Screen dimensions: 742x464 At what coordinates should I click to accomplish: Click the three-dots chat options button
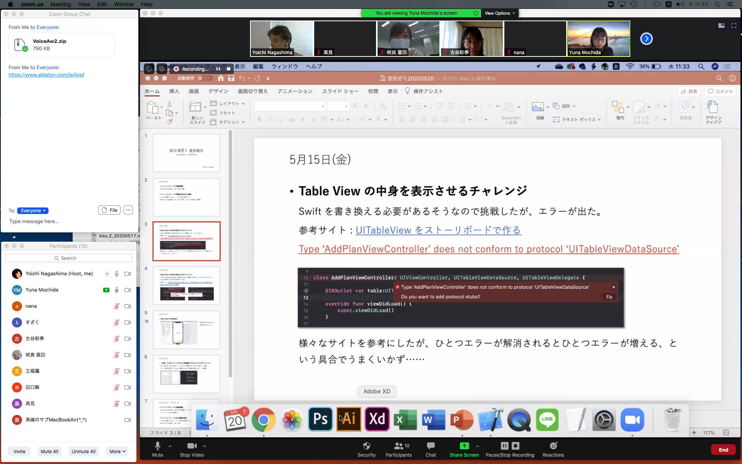[128, 210]
